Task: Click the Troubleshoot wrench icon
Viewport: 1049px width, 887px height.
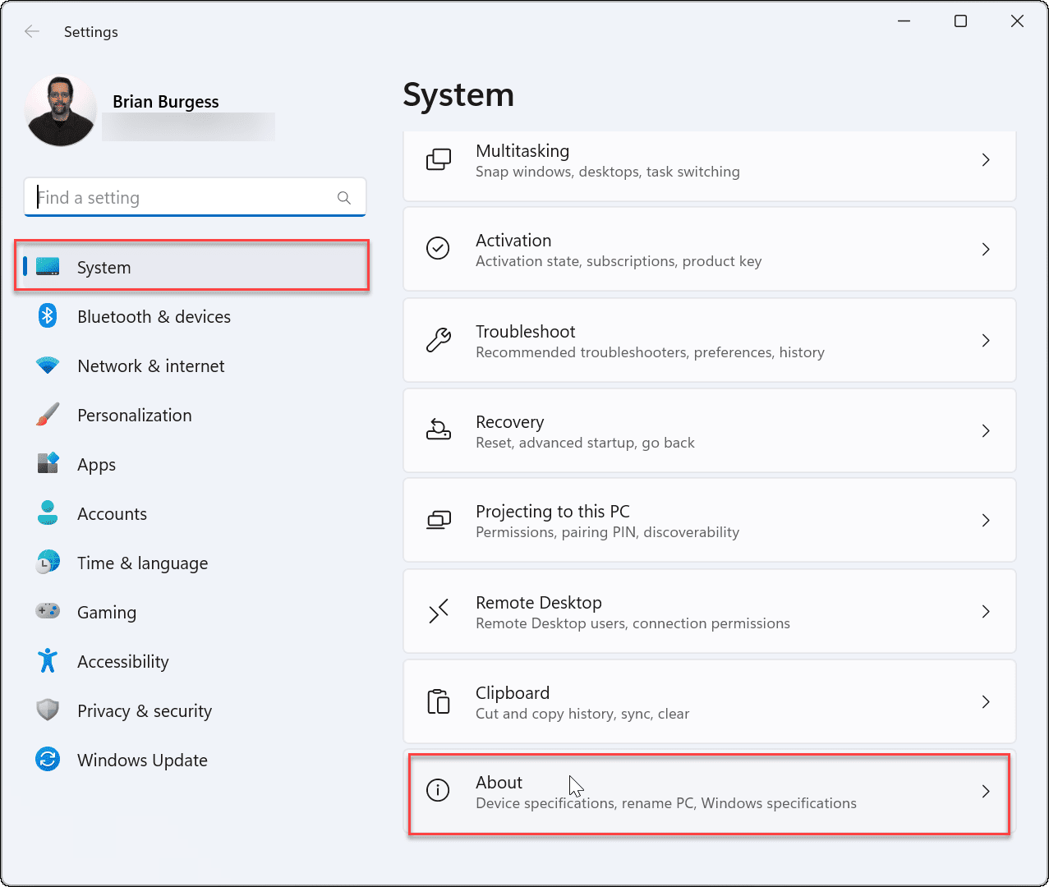Action: point(438,339)
